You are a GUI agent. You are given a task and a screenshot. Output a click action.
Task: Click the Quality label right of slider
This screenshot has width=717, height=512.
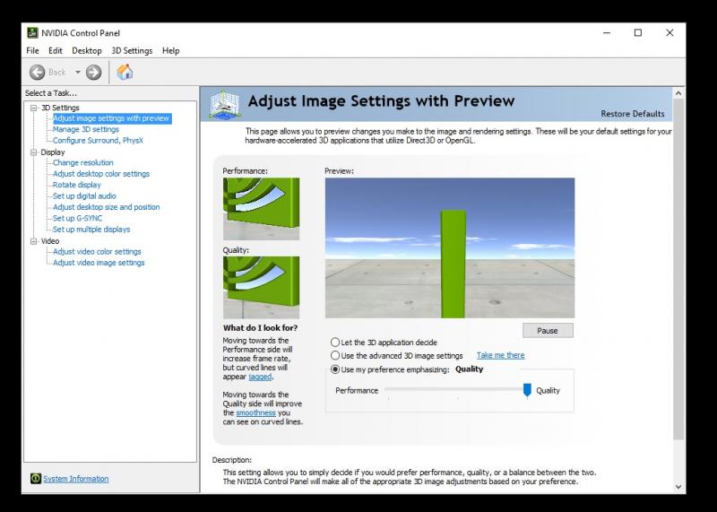click(548, 390)
